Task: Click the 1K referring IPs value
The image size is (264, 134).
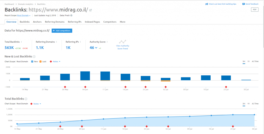Action: pos(68,48)
